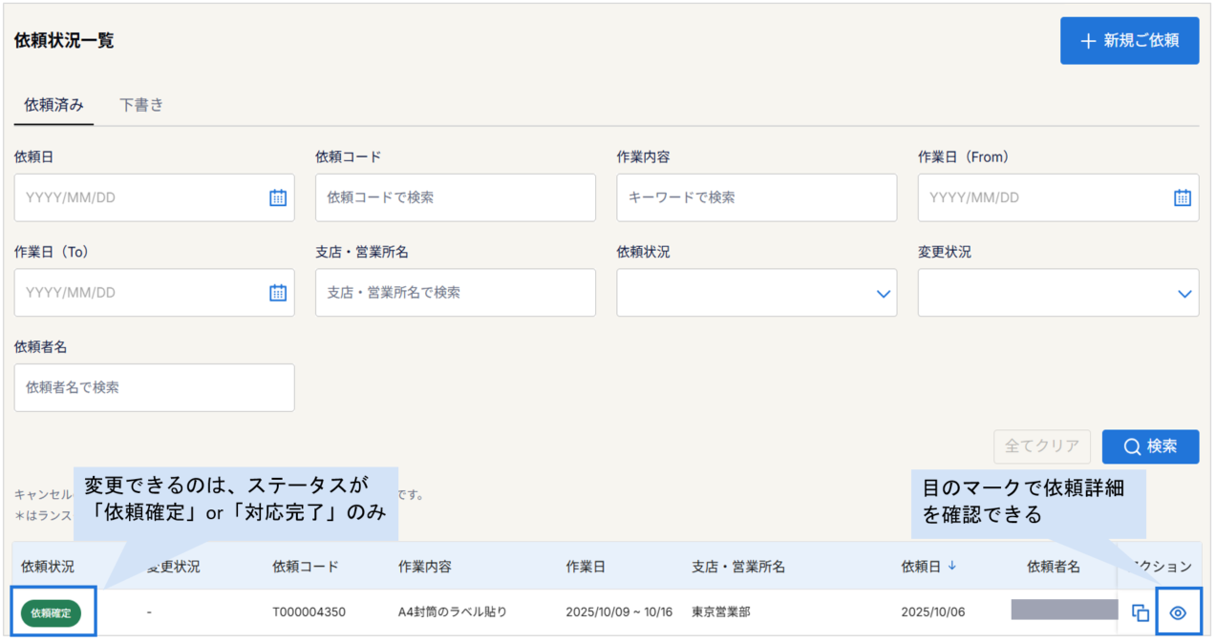Click request code T000004350 in the table
This screenshot has width=1216, height=642.
click(x=309, y=612)
